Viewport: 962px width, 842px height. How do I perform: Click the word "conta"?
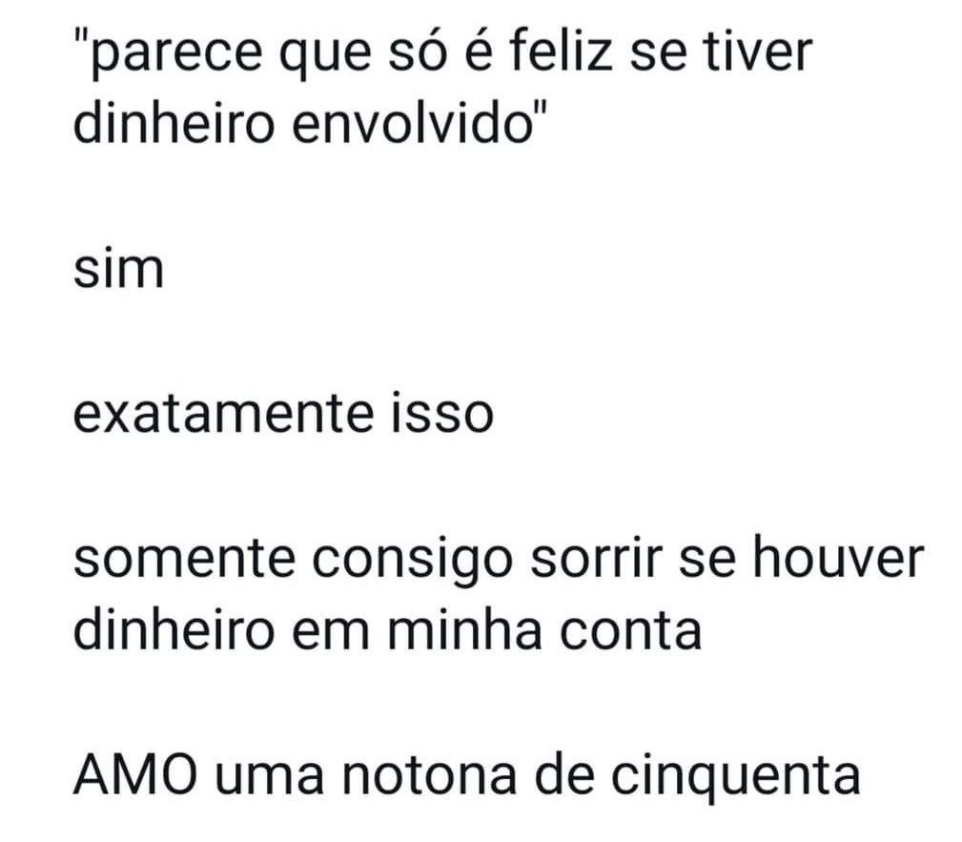coord(630,632)
